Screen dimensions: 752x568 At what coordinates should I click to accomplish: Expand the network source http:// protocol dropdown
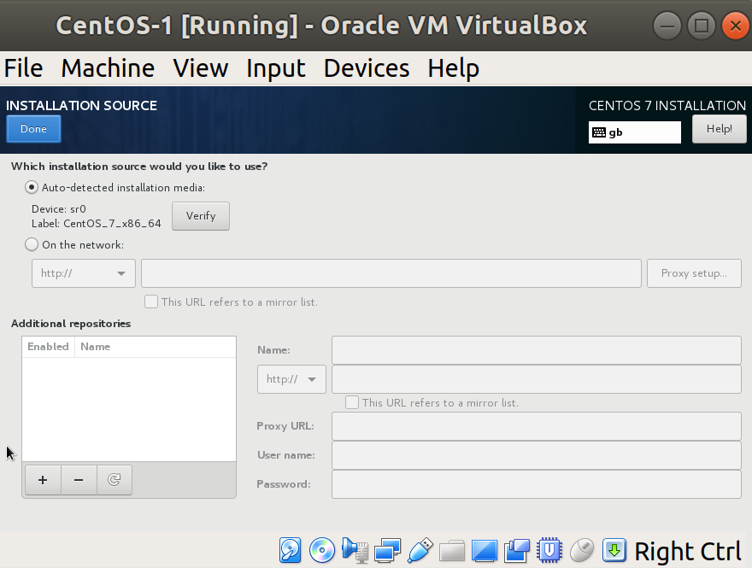(x=84, y=273)
